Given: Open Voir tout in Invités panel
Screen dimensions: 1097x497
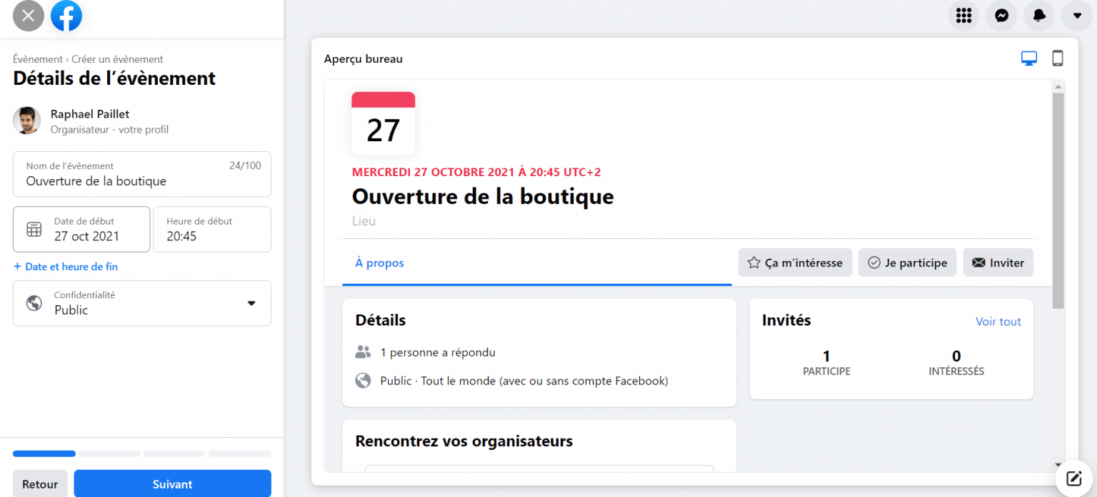Looking at the screenshot, I should point(998,321).
